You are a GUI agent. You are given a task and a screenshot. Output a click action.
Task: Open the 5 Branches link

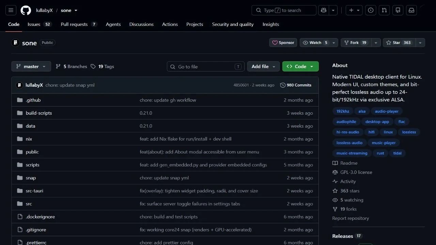[72, 66]
